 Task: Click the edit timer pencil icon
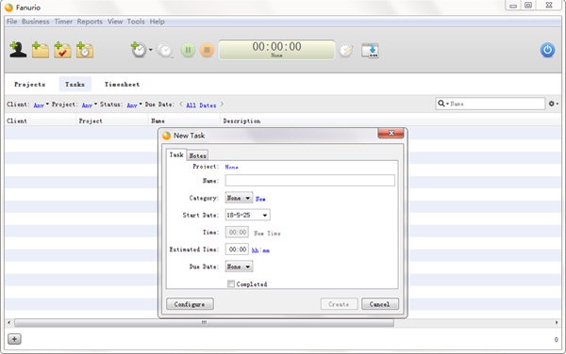point(346,51)
